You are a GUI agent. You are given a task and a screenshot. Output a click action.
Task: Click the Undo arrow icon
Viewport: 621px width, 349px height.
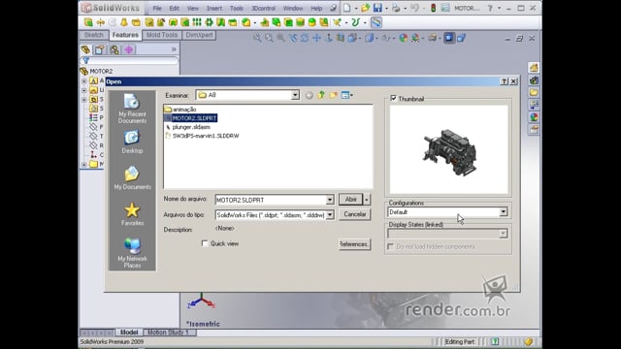pos(414,8)
